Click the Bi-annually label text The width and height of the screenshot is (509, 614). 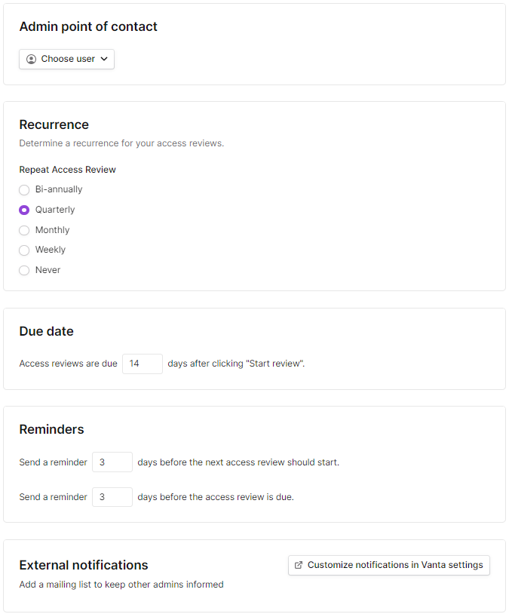click(59, 189)
